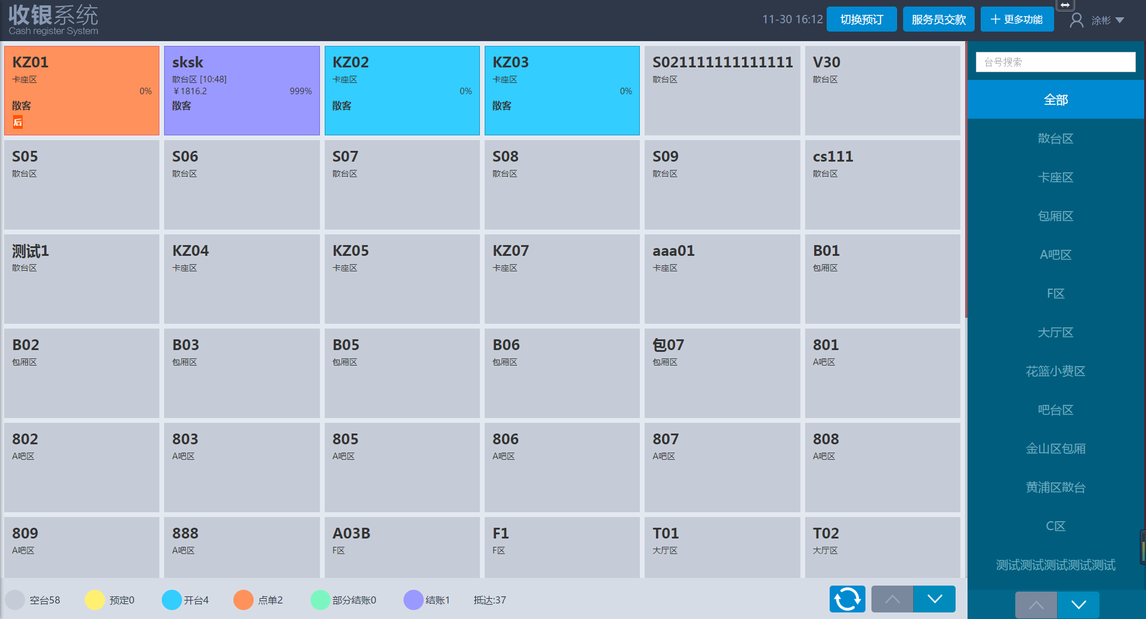
Task: Open the V30 table card
Action: point(882,91)
